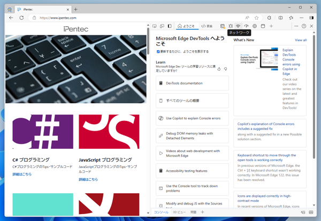The image size is (321, 221).
Task: Open Explain DevTools Console errors using Copilot link
Action: click(x=291, y=62)
